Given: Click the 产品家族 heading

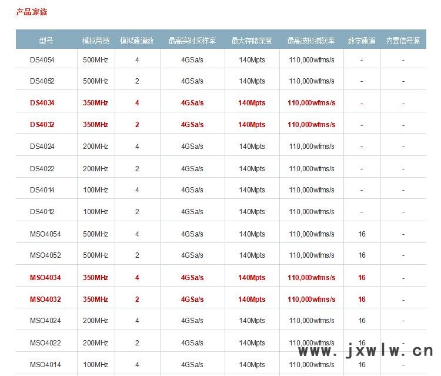Looking at the screenshot, I should 32,12.
